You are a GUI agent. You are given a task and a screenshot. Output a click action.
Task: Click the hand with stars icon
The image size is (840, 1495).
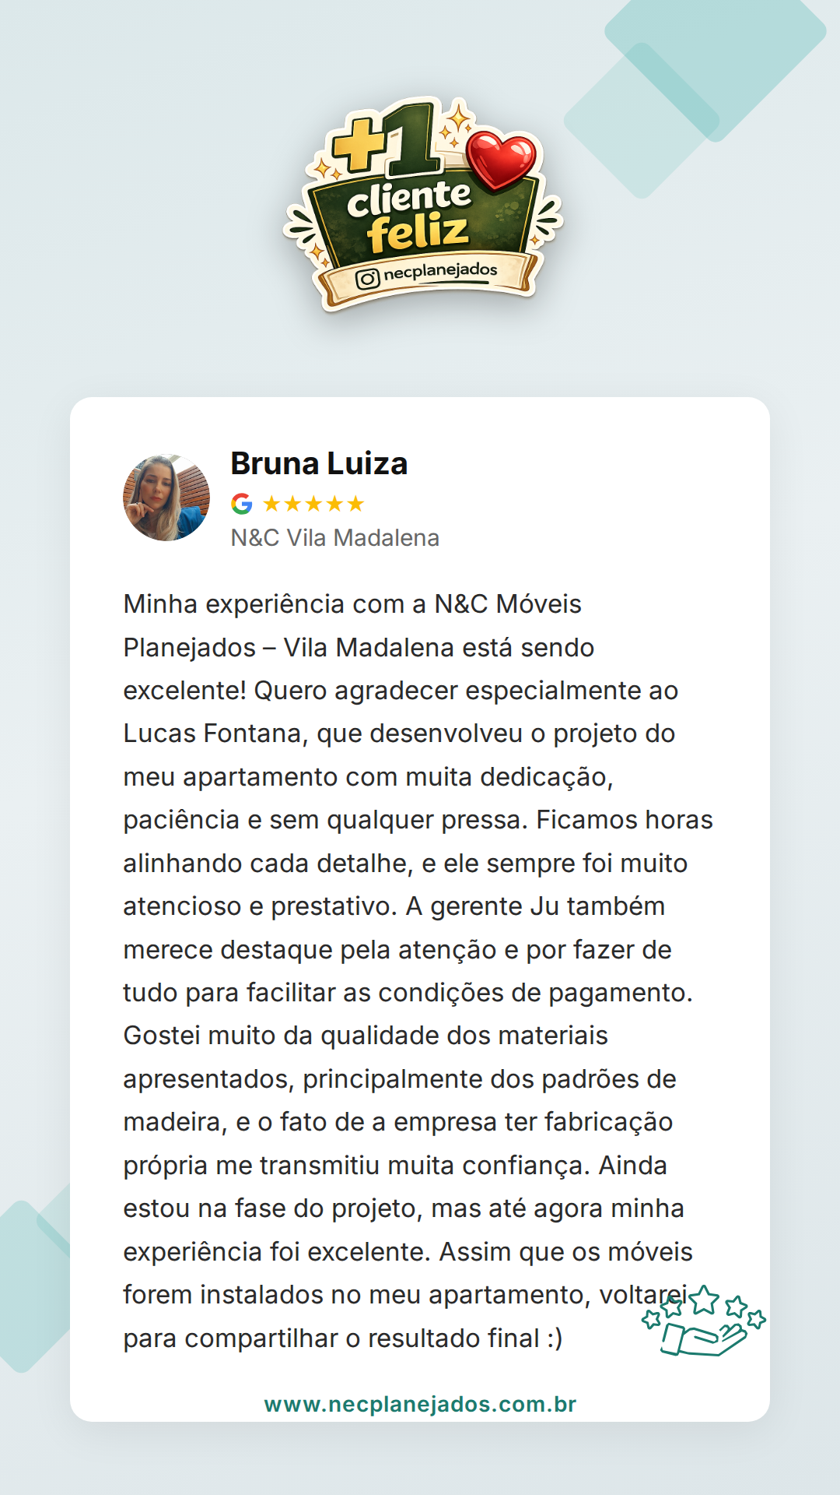[x=703, y=1321]
